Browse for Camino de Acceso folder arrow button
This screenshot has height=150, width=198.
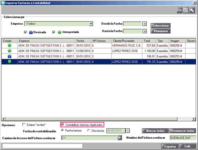coord(120,138)
